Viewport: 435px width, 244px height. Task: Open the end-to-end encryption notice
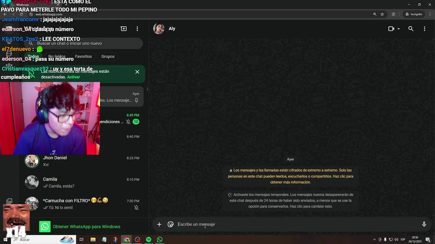tap(291, 176)
